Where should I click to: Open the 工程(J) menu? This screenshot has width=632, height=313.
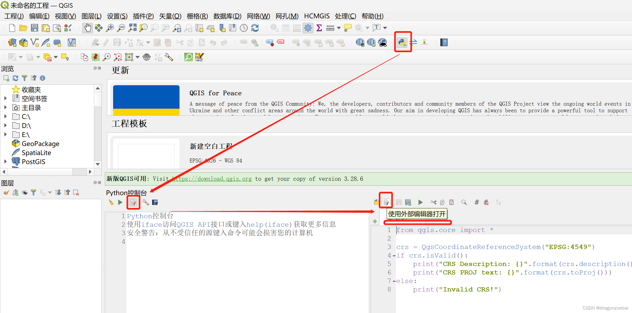14,16
